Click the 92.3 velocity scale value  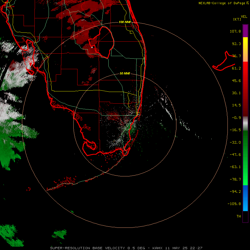[x=236, y=44]
